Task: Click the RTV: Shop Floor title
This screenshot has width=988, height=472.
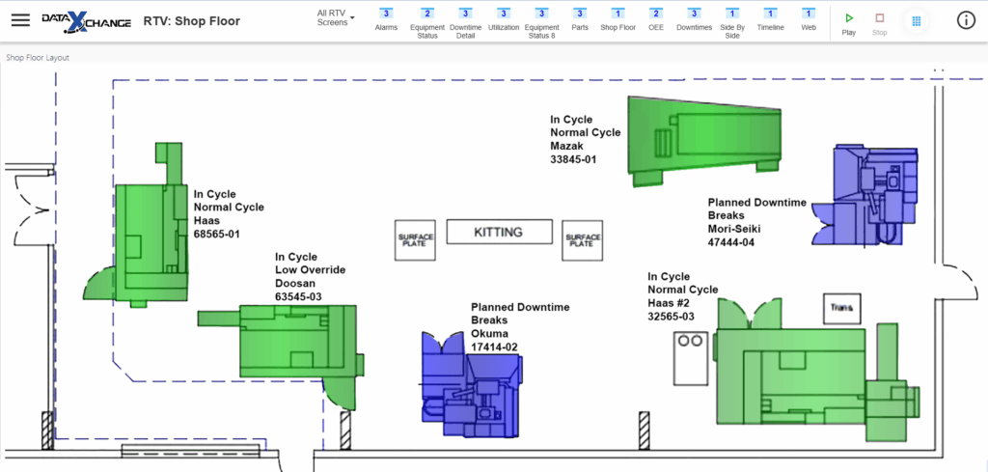Action: pyautogui.click(x=192, y=21)
